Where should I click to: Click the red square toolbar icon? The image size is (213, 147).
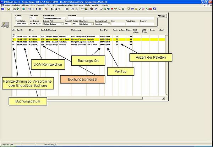(x=151, y=9)
